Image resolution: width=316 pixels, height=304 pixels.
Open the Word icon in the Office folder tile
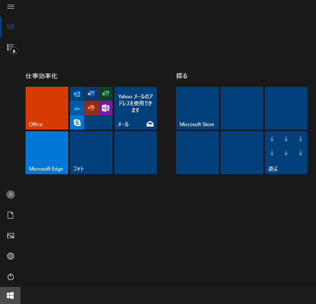coord(91,94)
